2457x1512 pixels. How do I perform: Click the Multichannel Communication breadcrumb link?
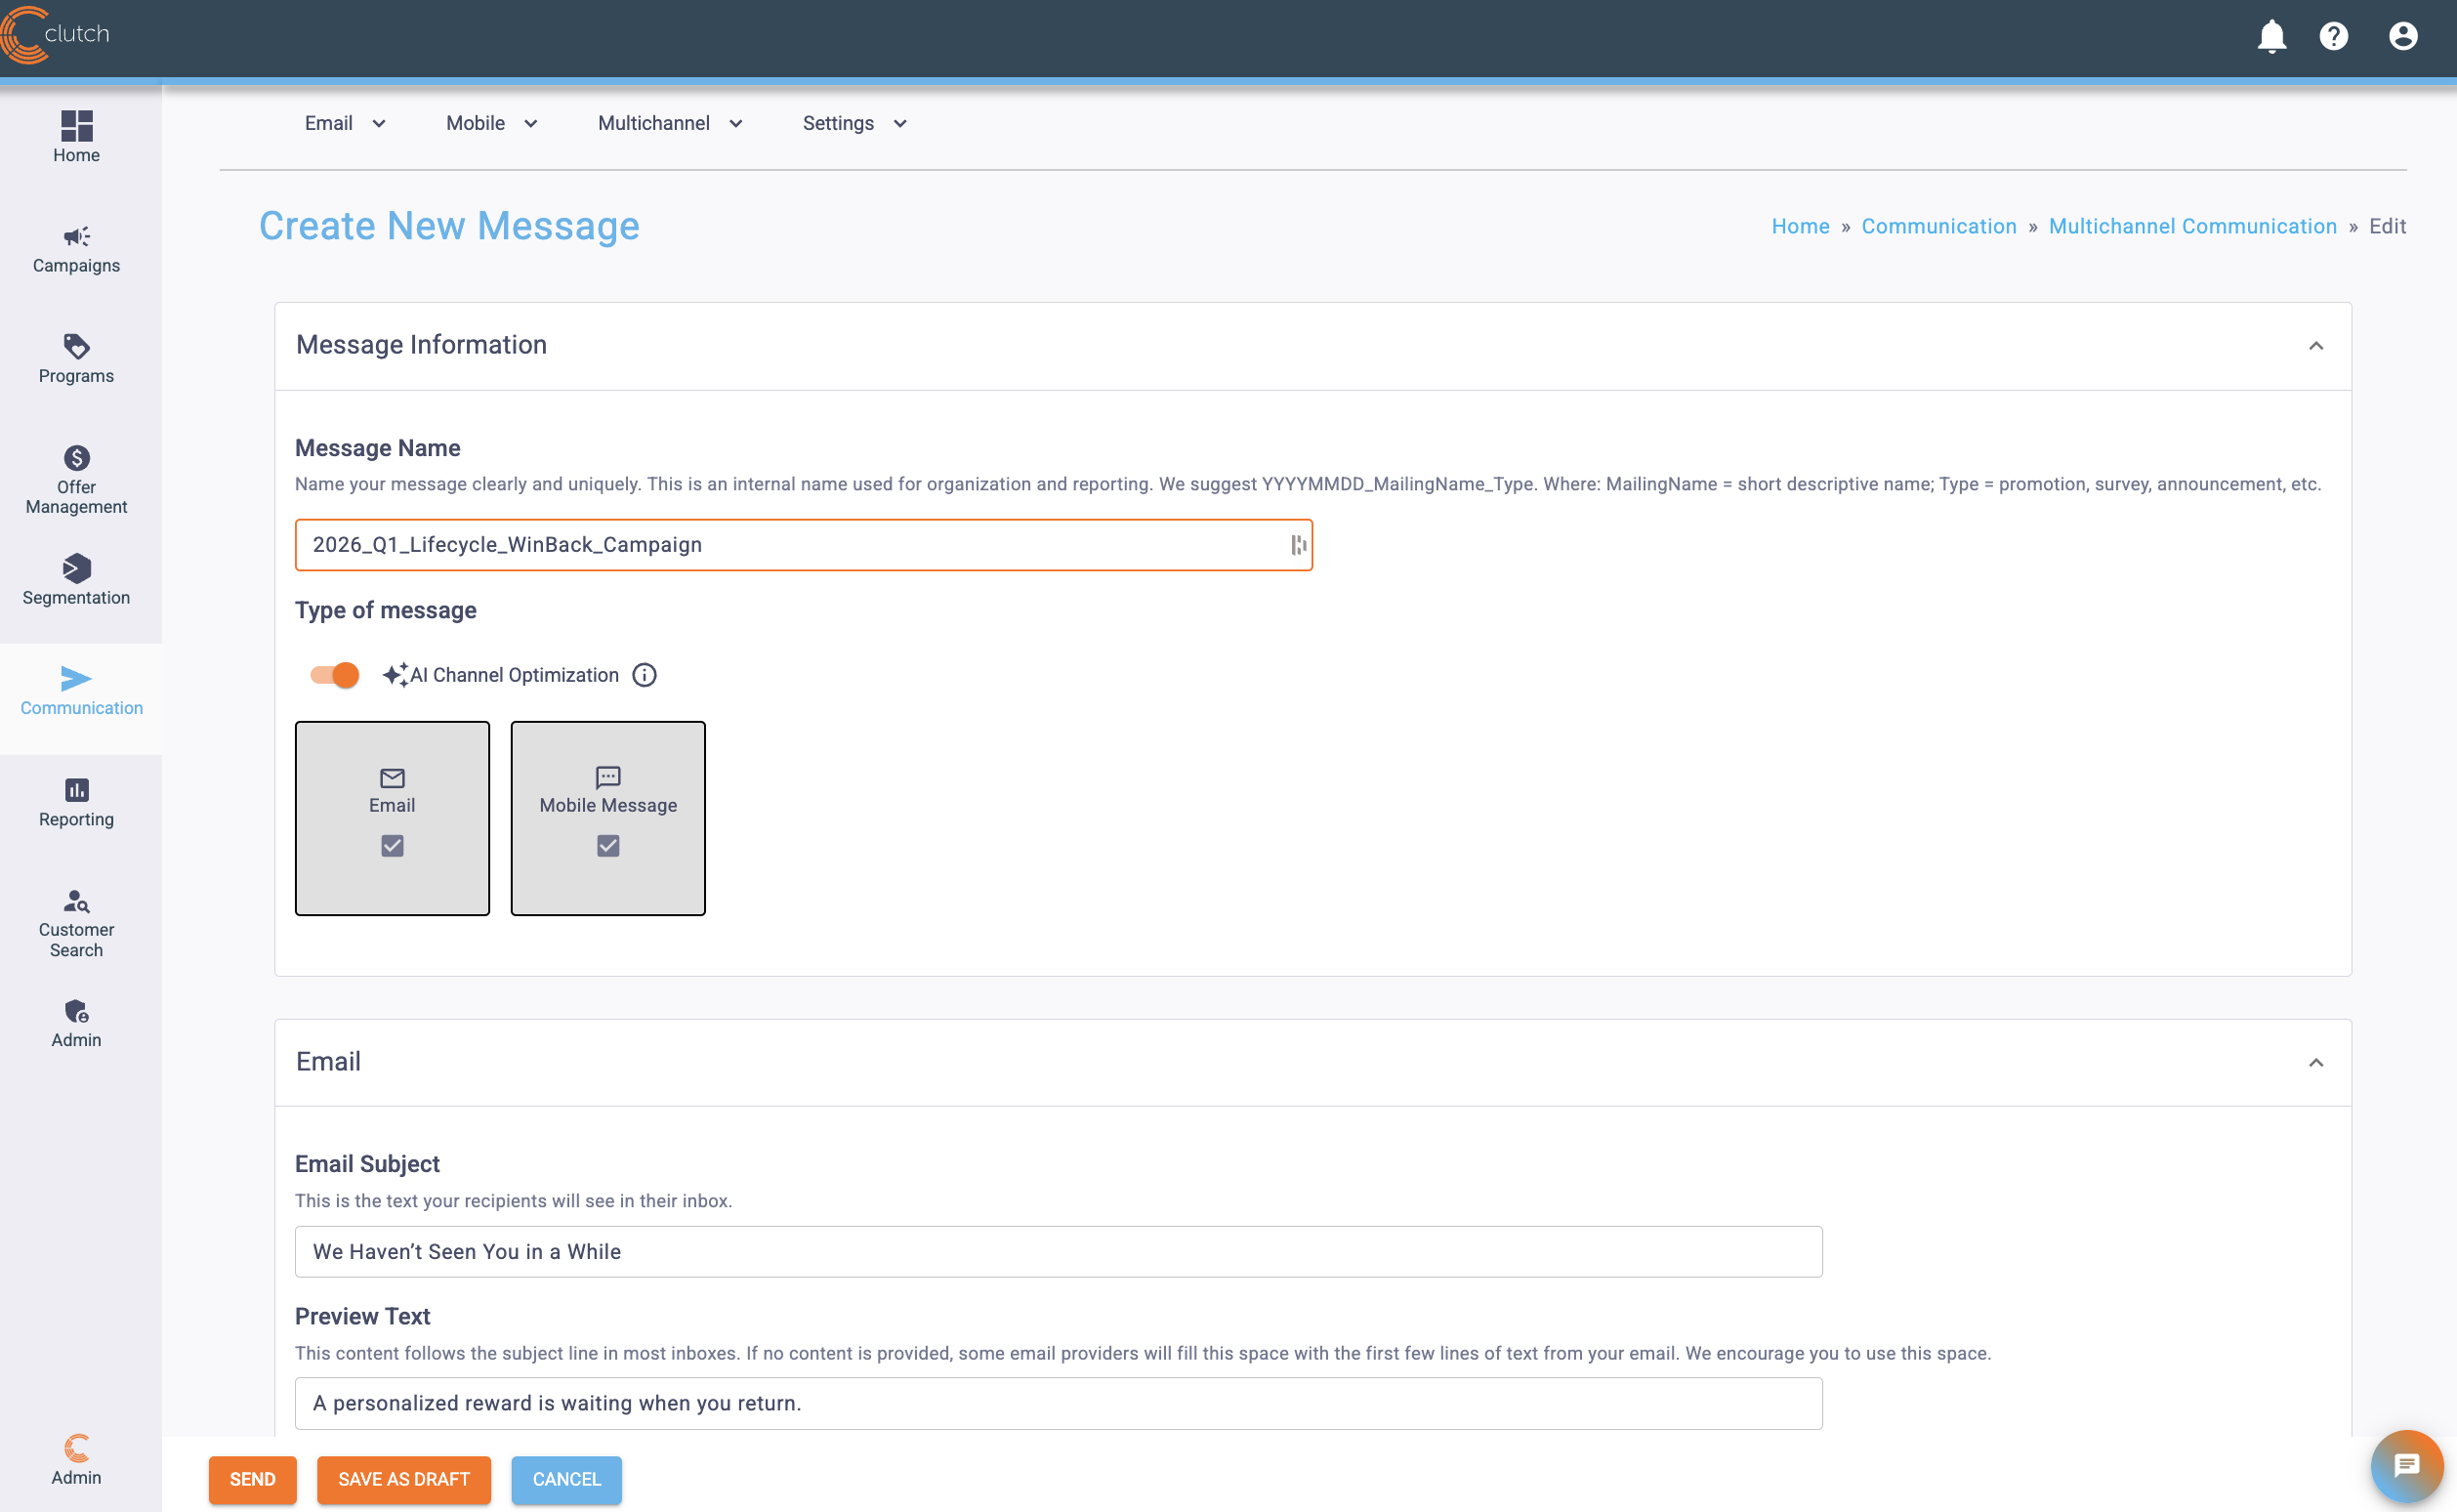[x=2192, y=226]
